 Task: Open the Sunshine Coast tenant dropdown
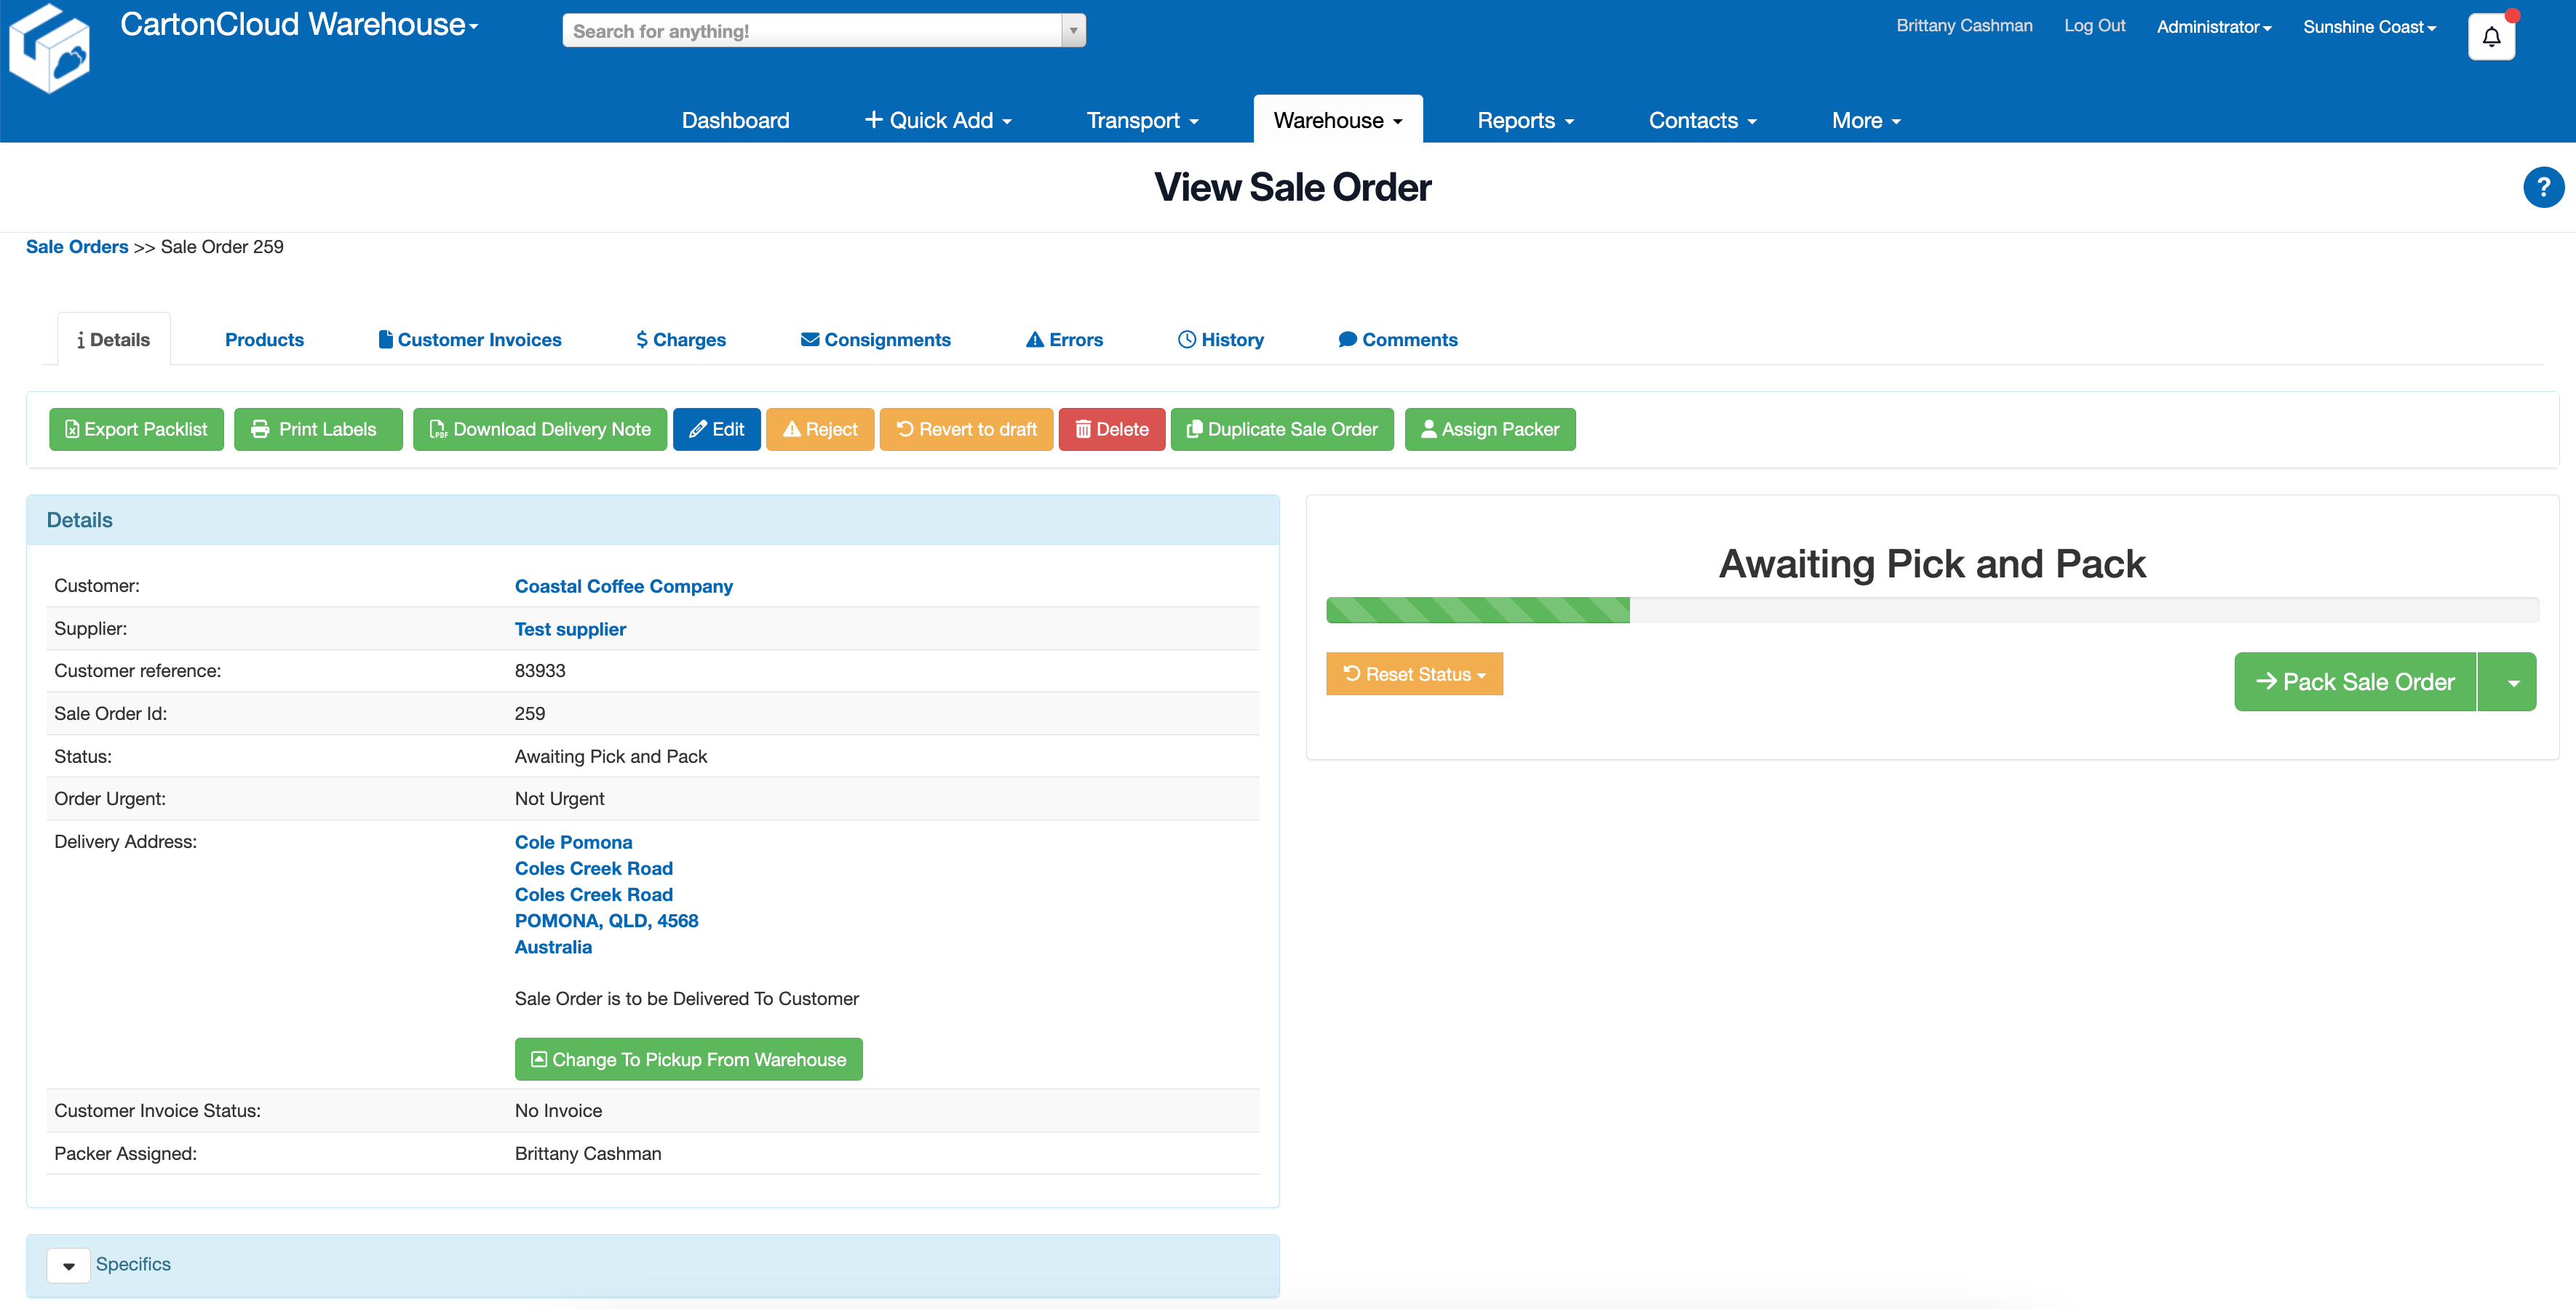(x=2368, y=26)
